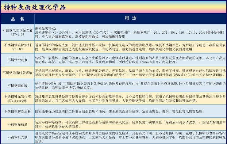Viewport: 227px width, 144px height.
Task: Click the 不锈钢钝化液 product name cell
Action: (17, 85)
